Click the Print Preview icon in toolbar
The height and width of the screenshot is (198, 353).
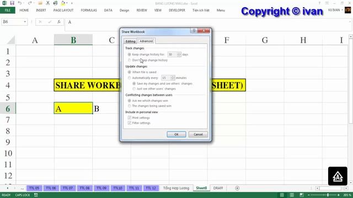(x=55, y=3)
